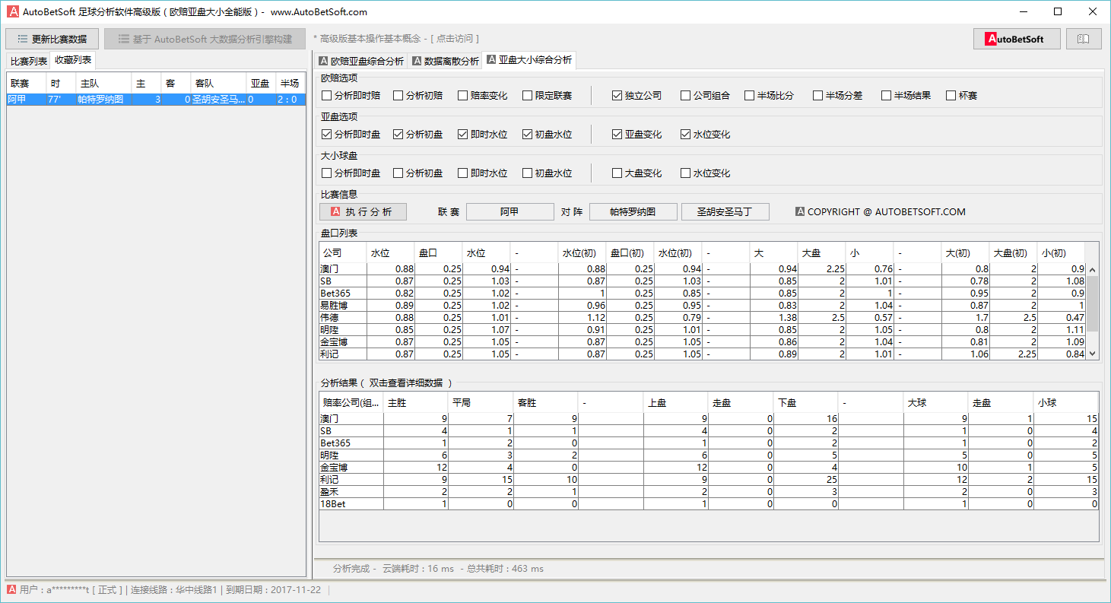Enable 杯赛 checkbox
This screenshot has width=1111, height=603.
point(962,96)
